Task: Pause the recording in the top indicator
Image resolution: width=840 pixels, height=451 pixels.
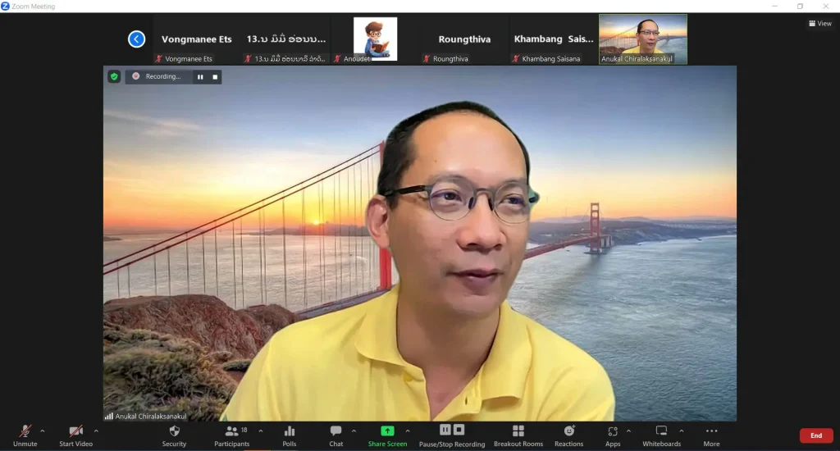Action: pyautogui.click(x=199, y=77)
